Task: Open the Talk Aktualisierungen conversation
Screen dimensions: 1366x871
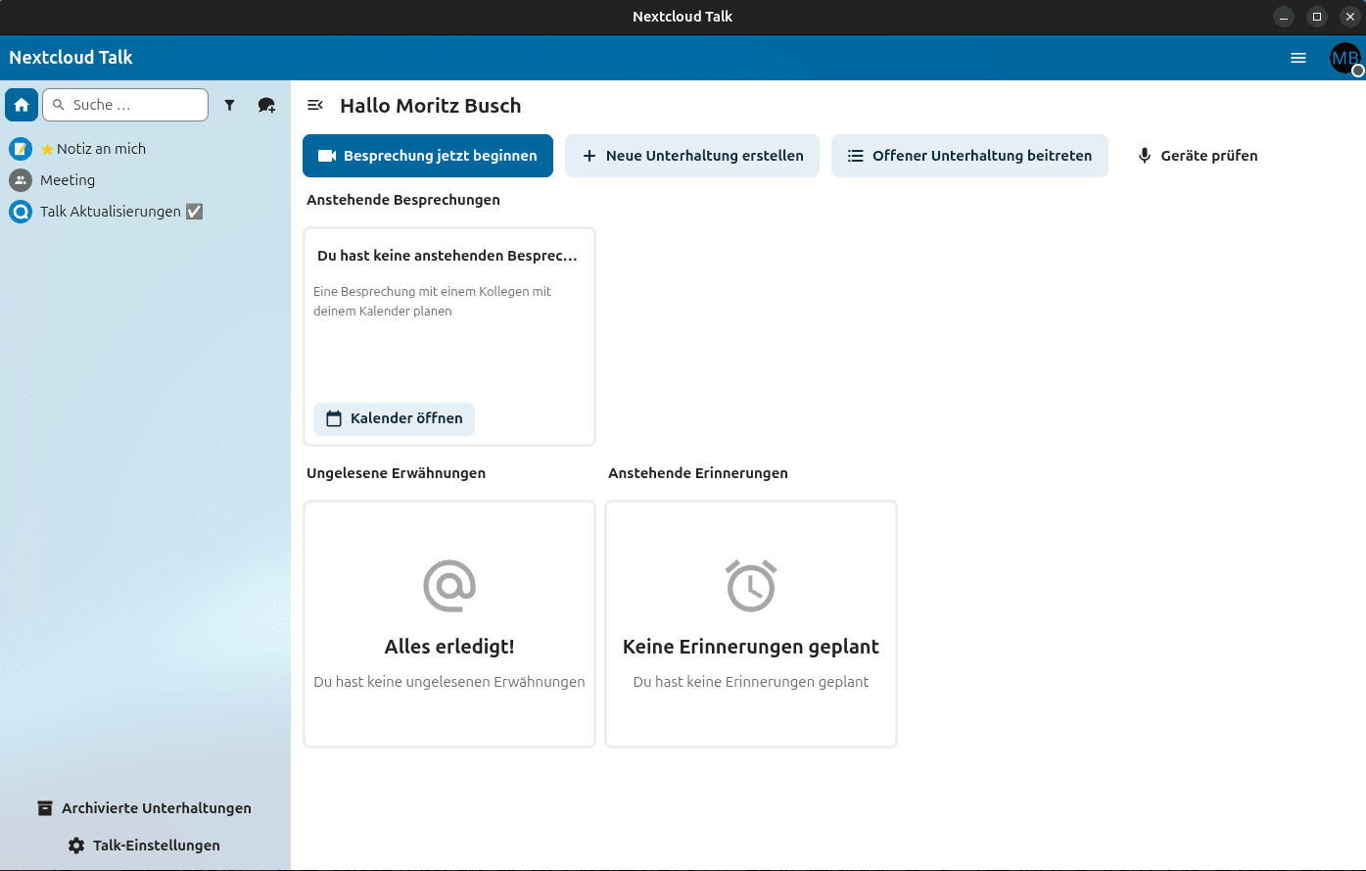Action: click(x=110, y=211)
